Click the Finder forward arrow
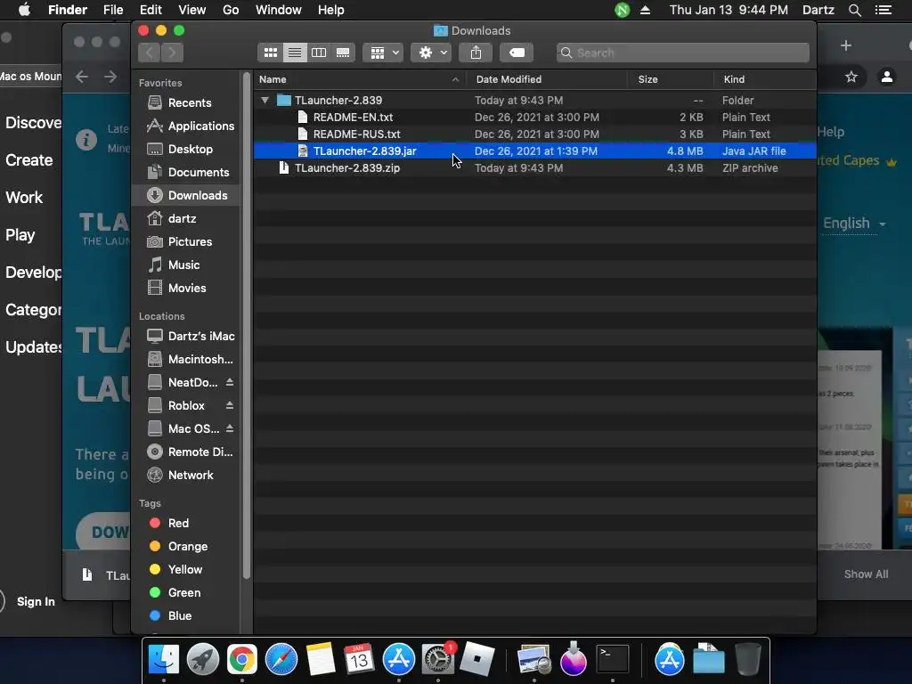The image size is (912, 684). 172,53
